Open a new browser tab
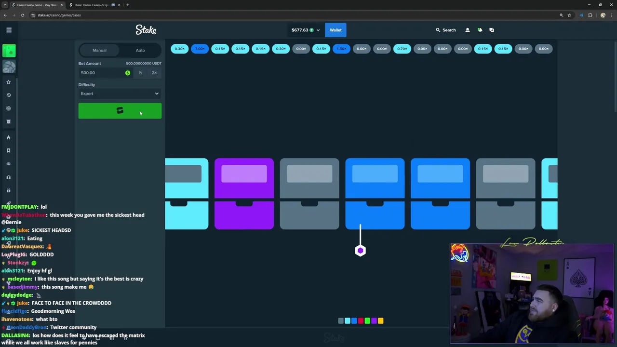 127,5
